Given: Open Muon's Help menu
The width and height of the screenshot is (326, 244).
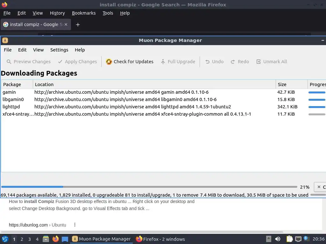Looking at the screenshot, I should click(x=80, y=50).
